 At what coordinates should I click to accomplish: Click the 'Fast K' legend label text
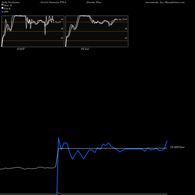[7, 9]
